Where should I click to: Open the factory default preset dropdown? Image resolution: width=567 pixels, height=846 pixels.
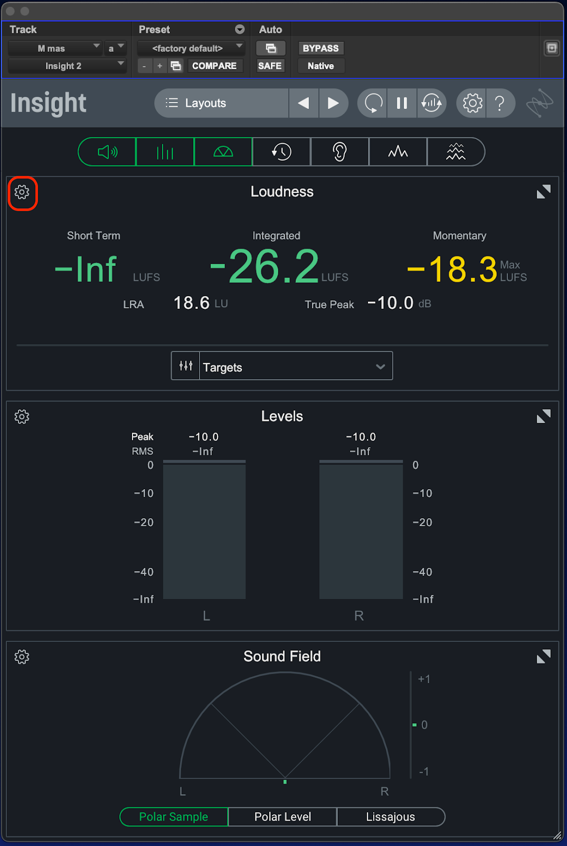point(191,48)
